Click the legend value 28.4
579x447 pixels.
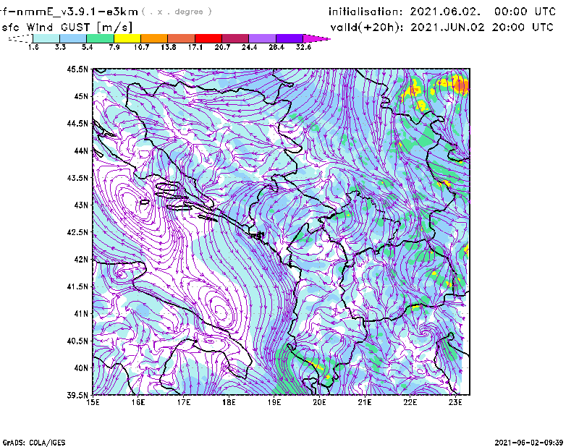pyautogui.click(x=276, y=47)
